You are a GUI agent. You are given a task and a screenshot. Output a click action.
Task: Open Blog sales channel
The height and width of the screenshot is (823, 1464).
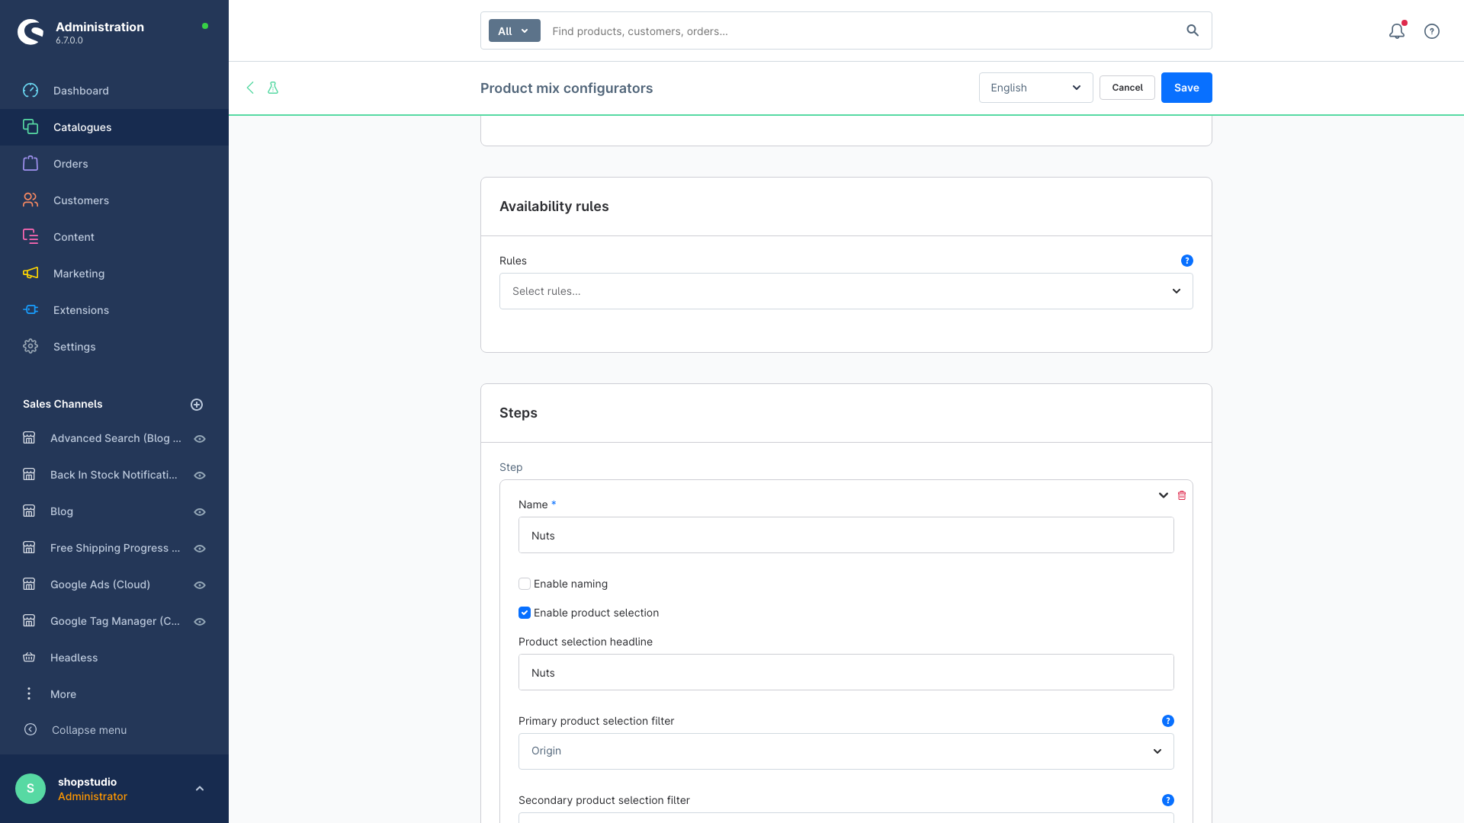(x=62, y=511)
